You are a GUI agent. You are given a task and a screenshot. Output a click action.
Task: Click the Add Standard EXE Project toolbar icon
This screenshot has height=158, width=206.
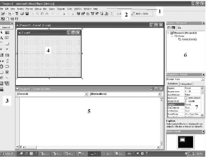pyautogui.click(x=3, y=14)
